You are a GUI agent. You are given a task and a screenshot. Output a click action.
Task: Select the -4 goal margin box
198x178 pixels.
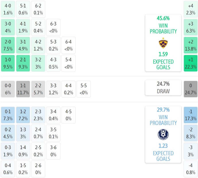(191, 169)
